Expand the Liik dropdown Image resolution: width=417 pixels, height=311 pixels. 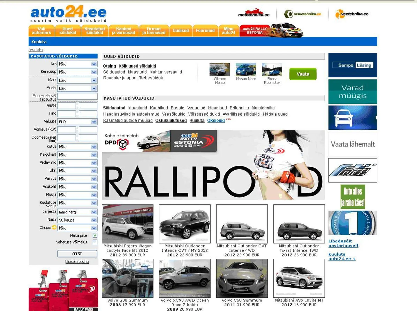77,64
